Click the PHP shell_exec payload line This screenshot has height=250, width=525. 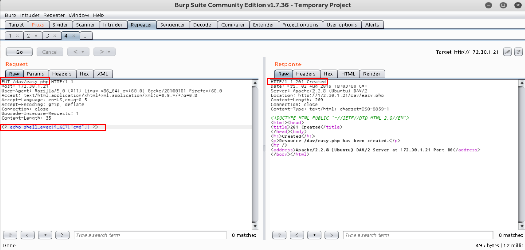(50, 127)
